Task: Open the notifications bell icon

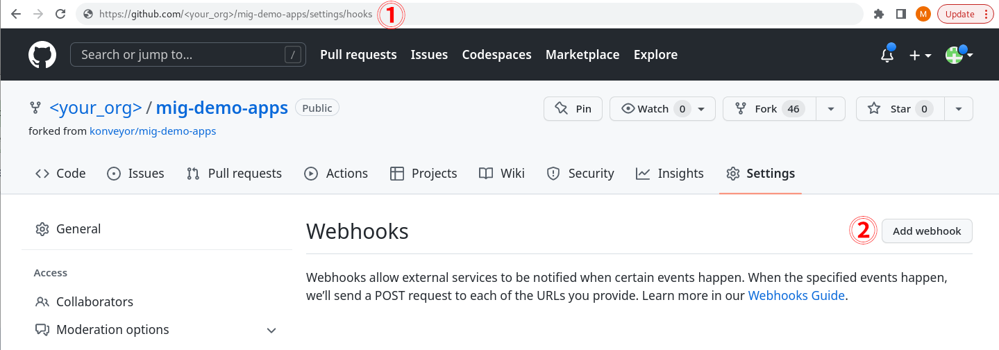Action: (x=887, y=55)
